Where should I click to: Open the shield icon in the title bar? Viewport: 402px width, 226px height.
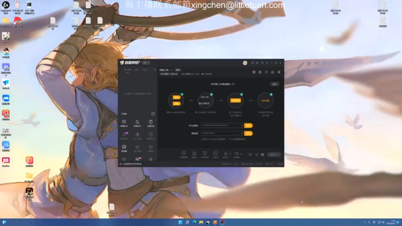tap(262, 63)
